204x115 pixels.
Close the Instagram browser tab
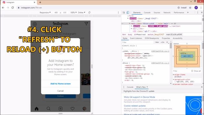point(34,2)
